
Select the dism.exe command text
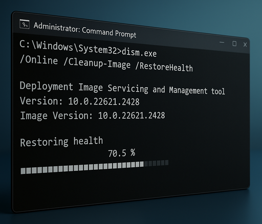click(139, 53)
